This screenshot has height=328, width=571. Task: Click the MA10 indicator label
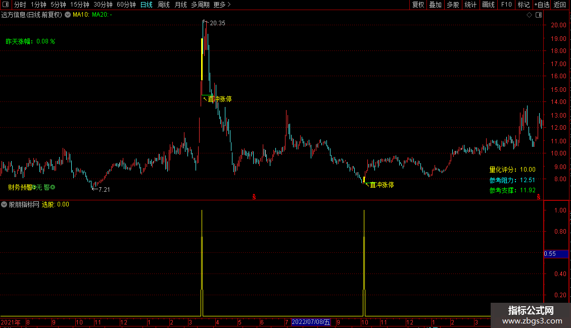81,15
